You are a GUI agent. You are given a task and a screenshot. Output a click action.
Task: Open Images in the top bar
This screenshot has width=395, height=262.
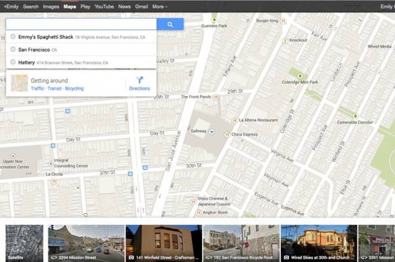click(x=51, y=7)
